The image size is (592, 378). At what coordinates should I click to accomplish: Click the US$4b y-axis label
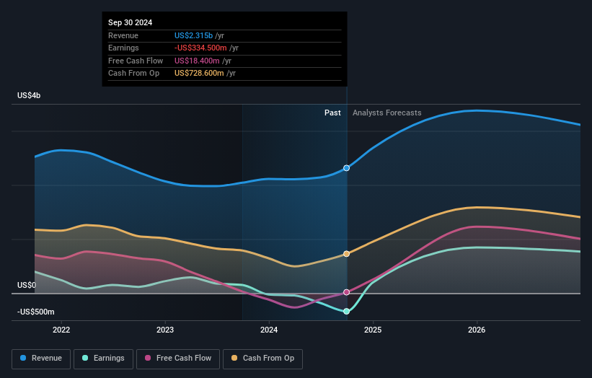tap(29, 95)
